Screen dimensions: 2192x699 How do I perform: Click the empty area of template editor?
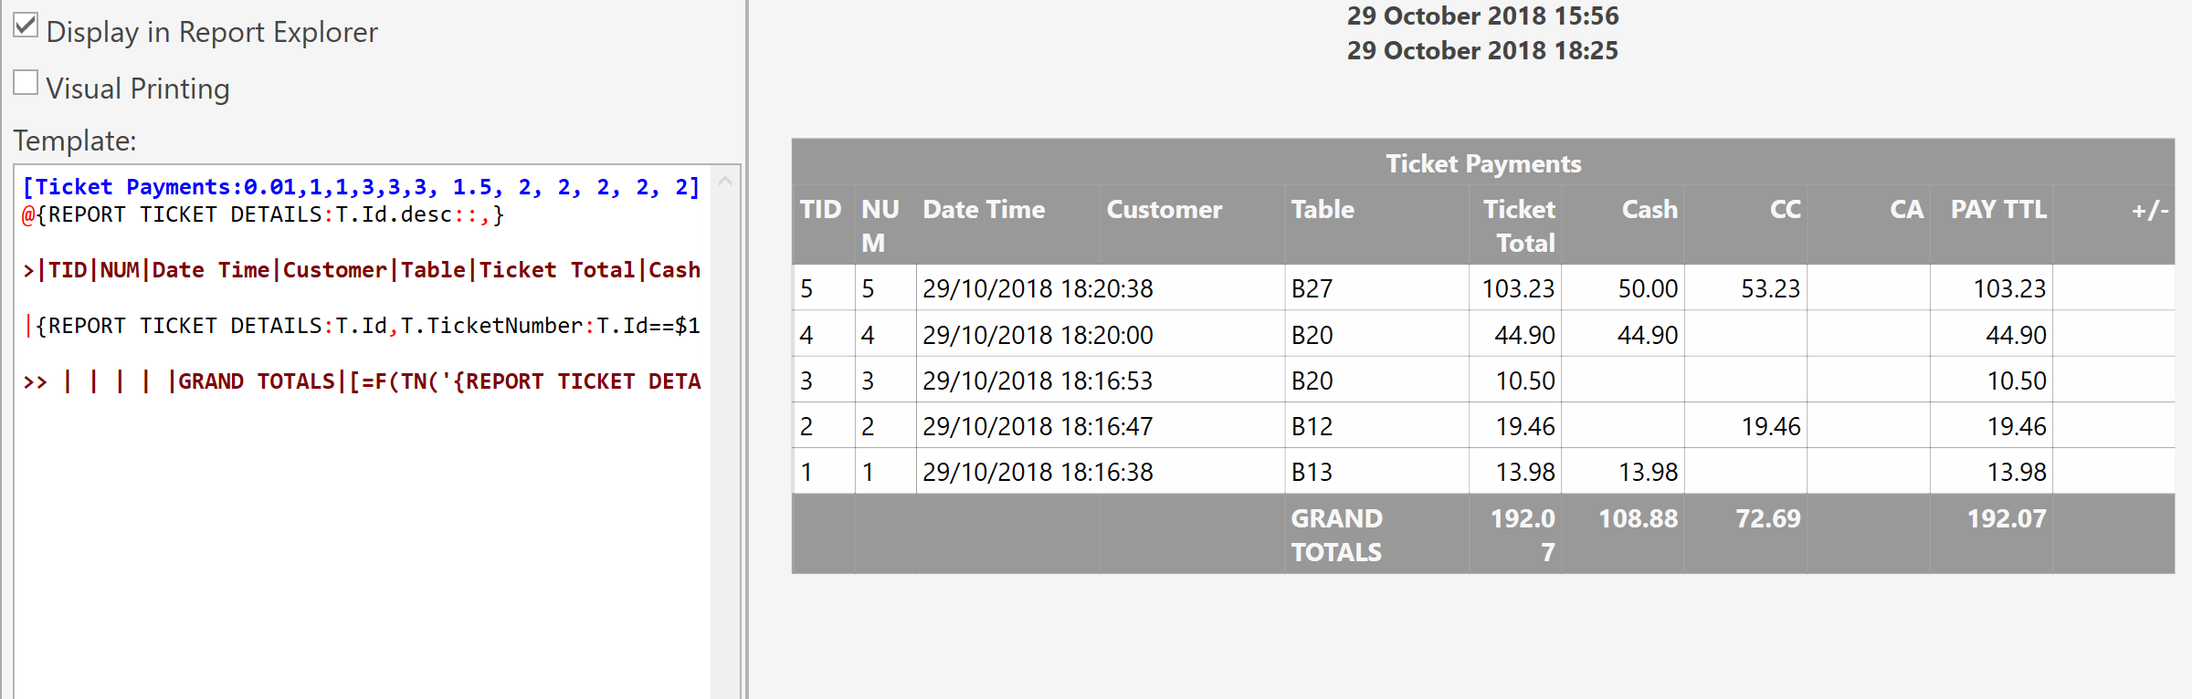pos(362,548)
